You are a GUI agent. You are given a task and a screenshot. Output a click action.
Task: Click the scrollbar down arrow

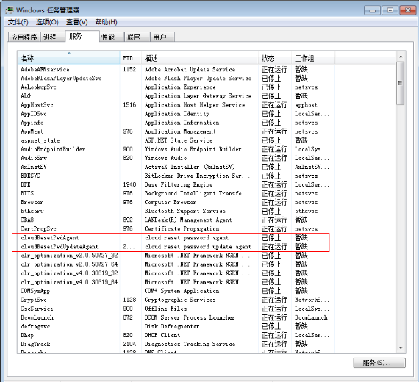tap(401, 347)
